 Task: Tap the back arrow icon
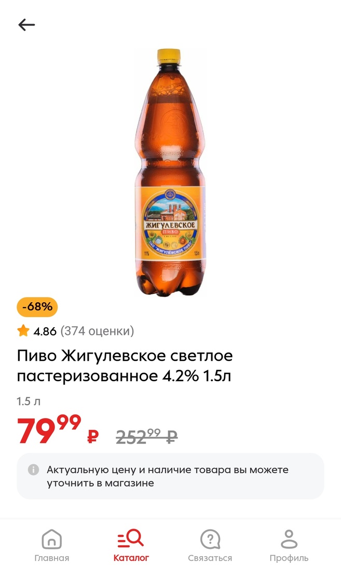26,25
